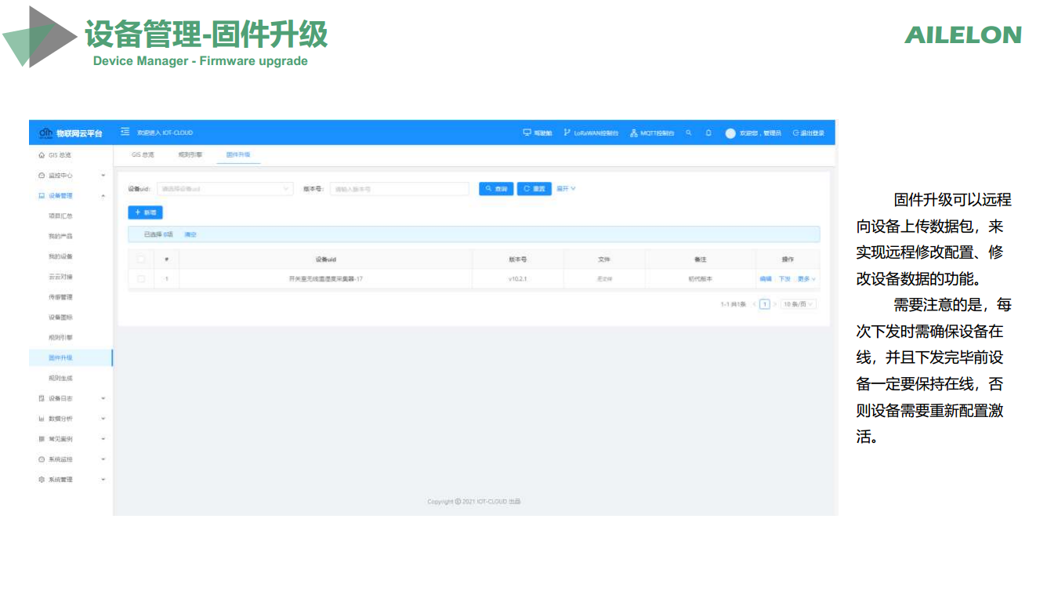Focus the 版本号 input field
The image size is (1058, 595).
click(399, 189)
